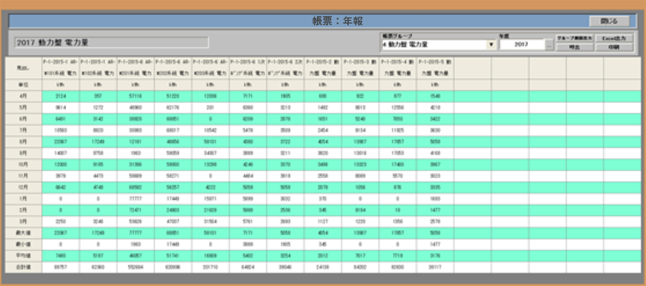This screenshot has width=646, height=286.
Task: Click cell 57116 in the 4月 row
Action: click(x=135, y=97)
